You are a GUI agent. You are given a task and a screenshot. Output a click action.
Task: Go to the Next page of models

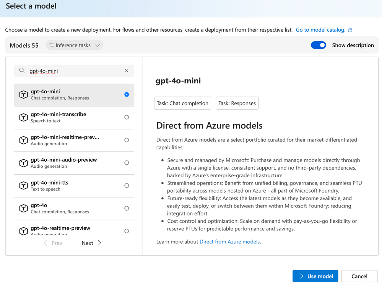point(91,243)
